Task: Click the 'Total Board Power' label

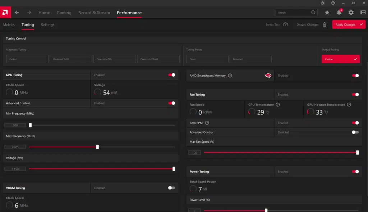Action: pos(203,182)
